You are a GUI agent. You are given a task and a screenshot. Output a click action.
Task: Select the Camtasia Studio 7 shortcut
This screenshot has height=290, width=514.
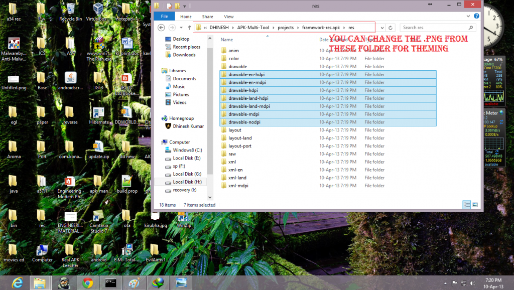point(99,222)
